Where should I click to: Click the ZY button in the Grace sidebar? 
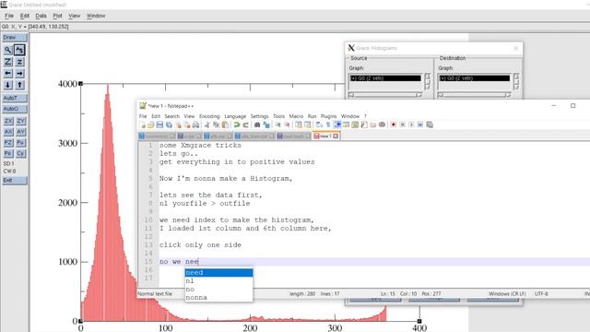tap(20, 121)
